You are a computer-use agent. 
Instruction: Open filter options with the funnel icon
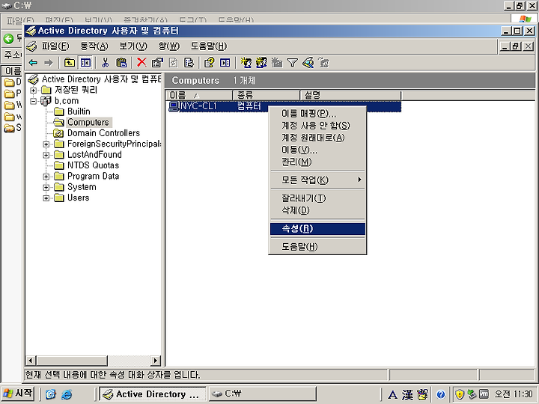click(292, 63)
